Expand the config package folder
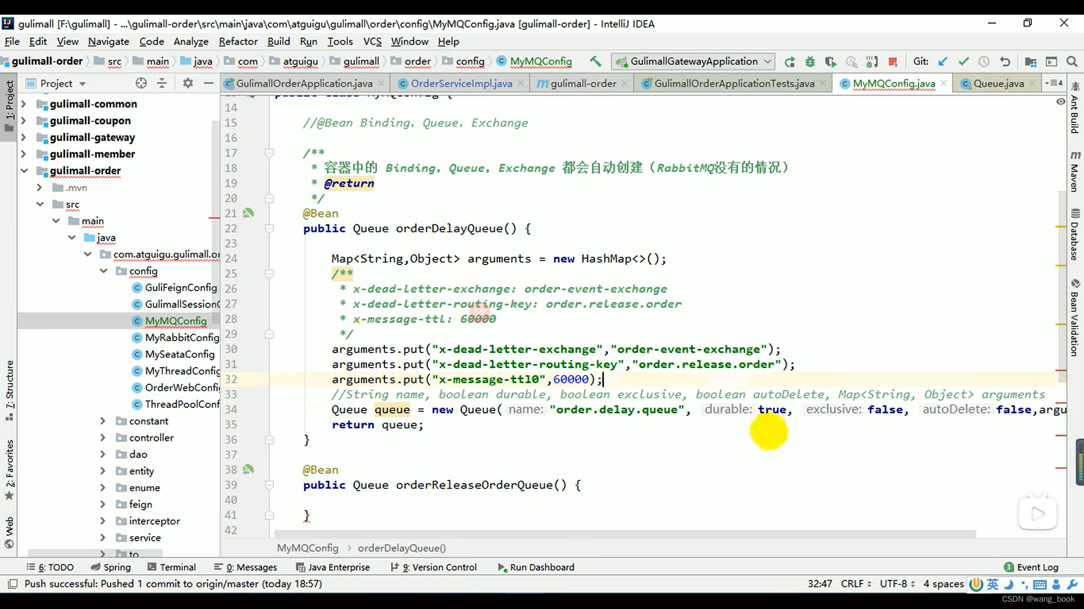The width and height of the screenshot is (1084, 609). click(103, 271)
